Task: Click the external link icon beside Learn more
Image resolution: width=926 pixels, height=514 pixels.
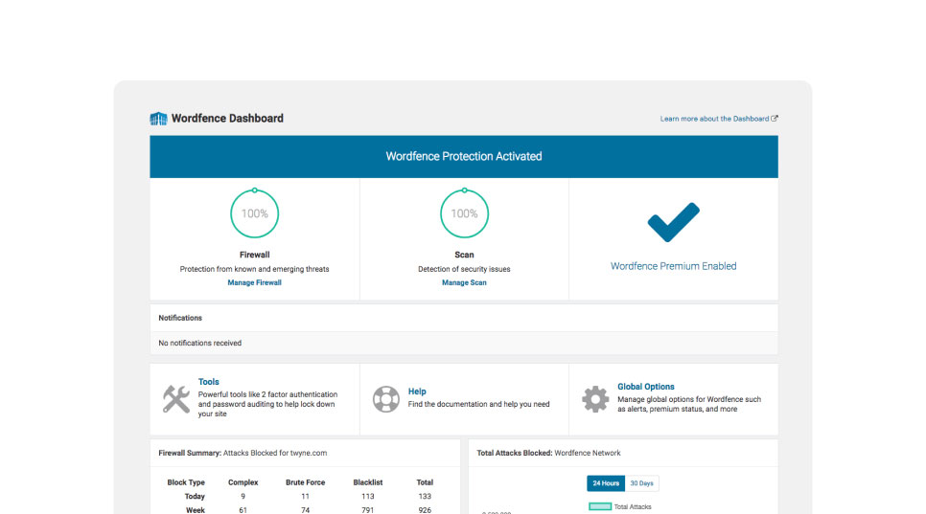Action: pyautogui.click(x=775, y=119)
